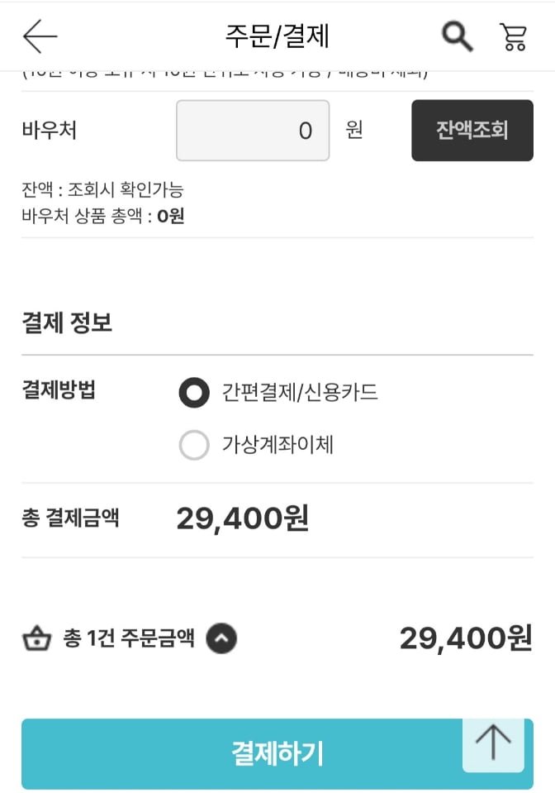Collapse order summary with the round chevron
The width and height of the screenshot is (555, 793).
tap(221, 639)
